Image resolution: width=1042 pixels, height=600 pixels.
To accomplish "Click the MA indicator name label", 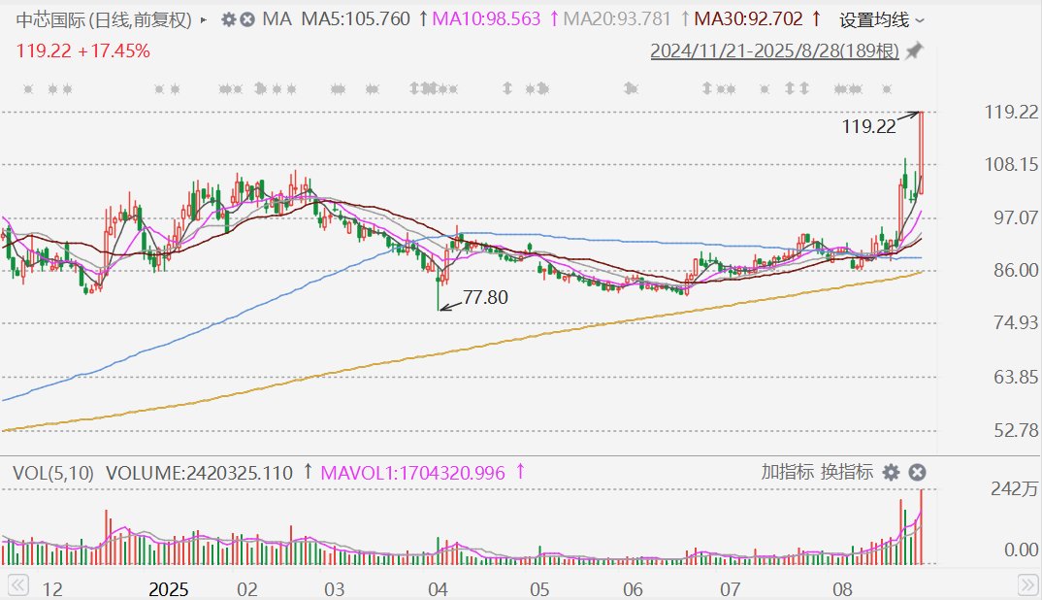I will click(x=277, y=19).
